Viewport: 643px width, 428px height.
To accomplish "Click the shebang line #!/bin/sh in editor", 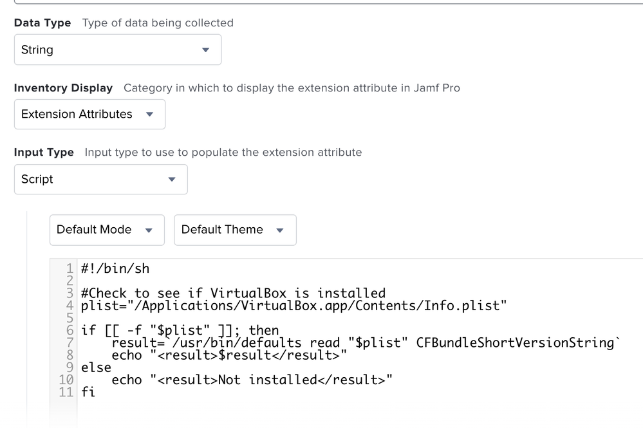I will tap(115, 269).
